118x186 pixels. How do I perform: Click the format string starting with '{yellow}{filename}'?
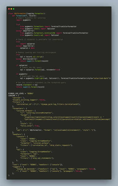pos(67,119)
